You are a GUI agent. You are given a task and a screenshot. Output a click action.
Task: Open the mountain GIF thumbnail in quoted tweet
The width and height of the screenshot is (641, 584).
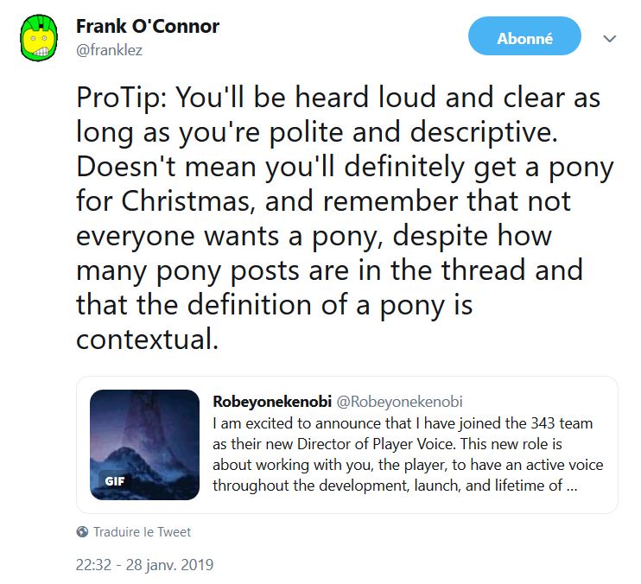[144, 444]
